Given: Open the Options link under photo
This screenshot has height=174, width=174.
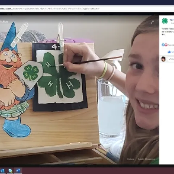Looking at the screenshot, I should click(130, 159).
